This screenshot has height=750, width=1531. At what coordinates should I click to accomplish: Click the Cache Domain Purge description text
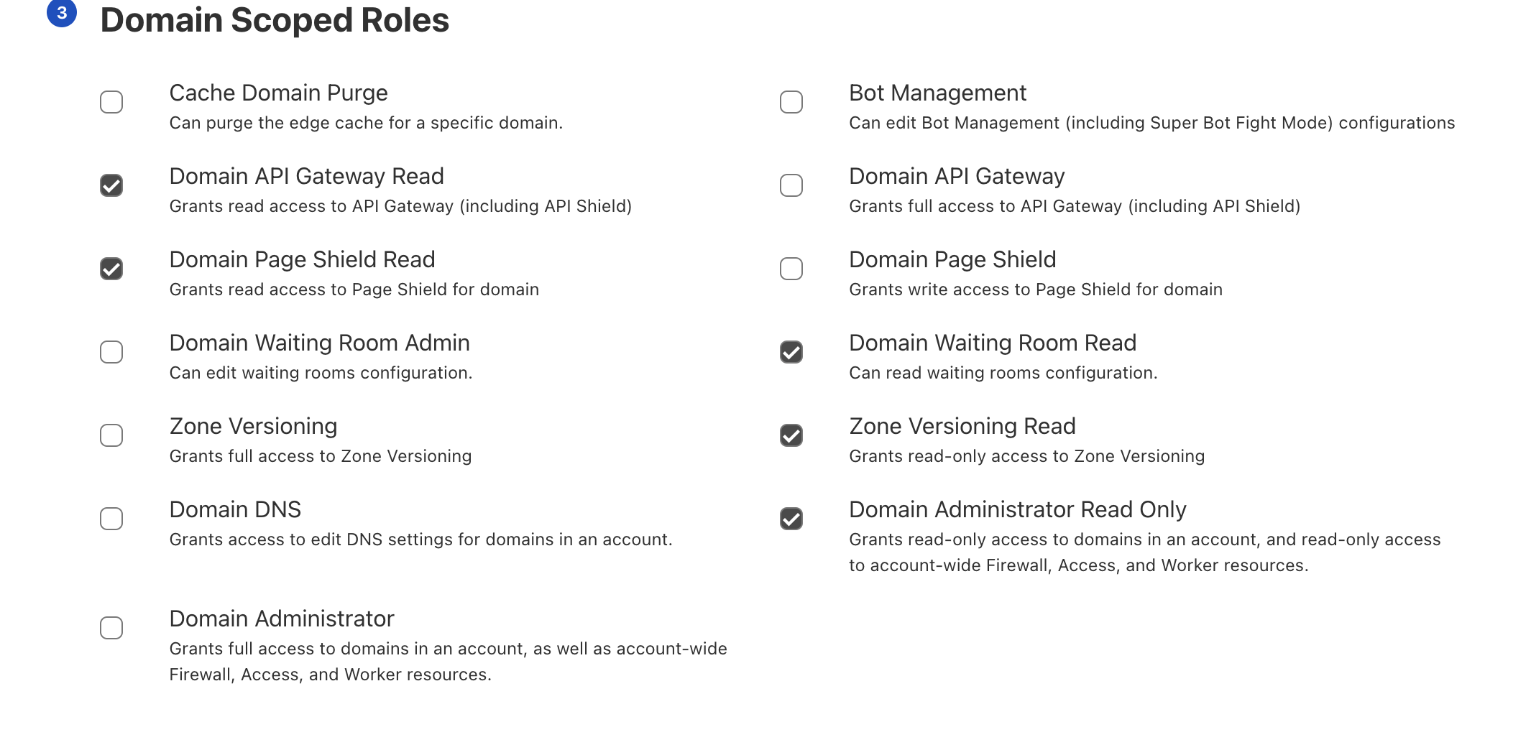(366, 123)
